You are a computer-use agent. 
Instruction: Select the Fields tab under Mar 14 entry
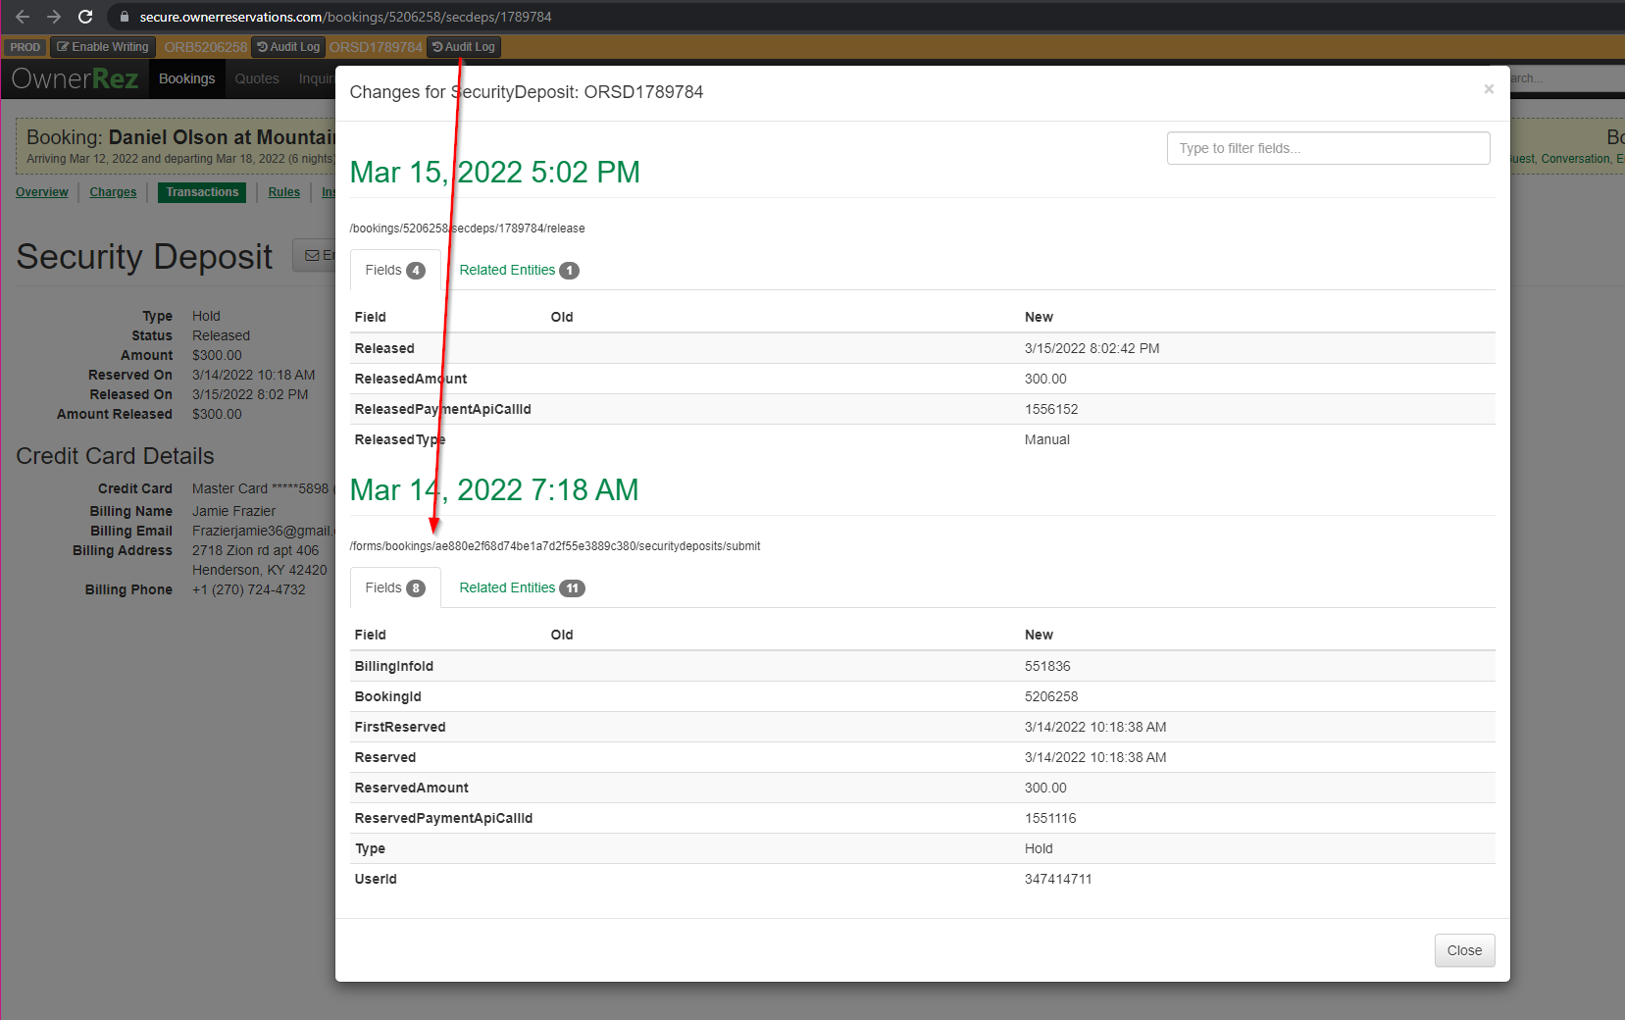pos(394,588)
